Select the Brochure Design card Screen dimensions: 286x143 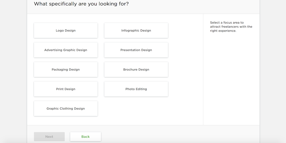click(136, 70)
